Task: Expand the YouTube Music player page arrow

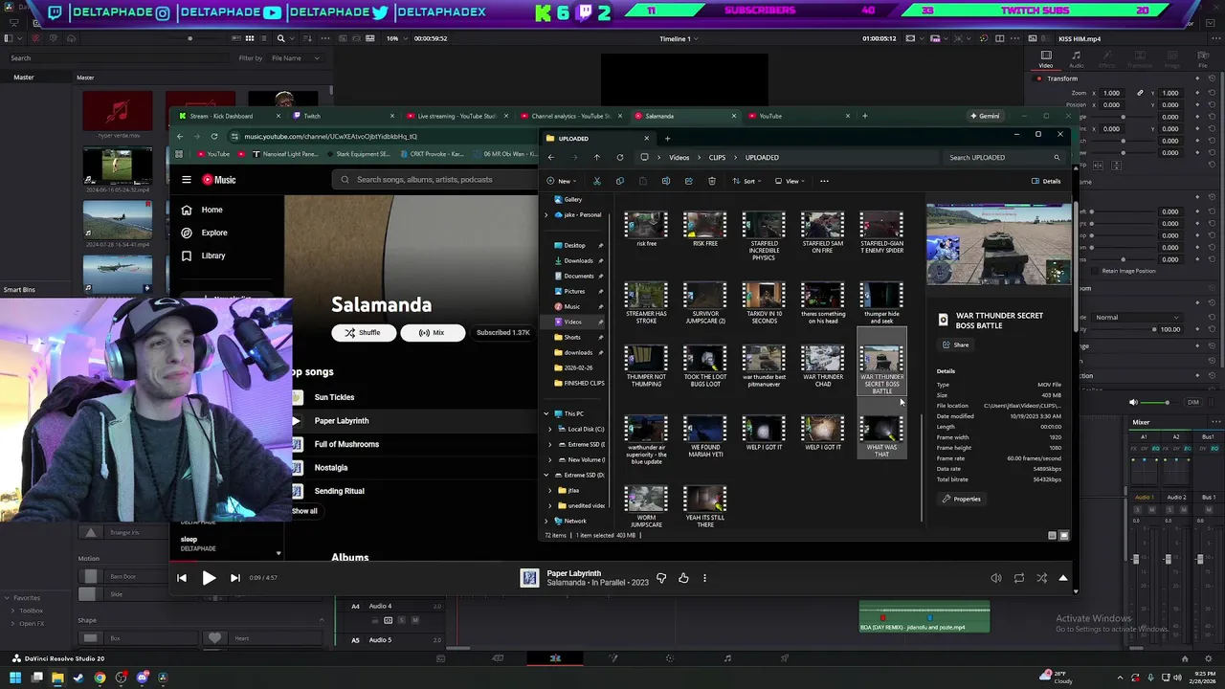Action: (1063, 578)
